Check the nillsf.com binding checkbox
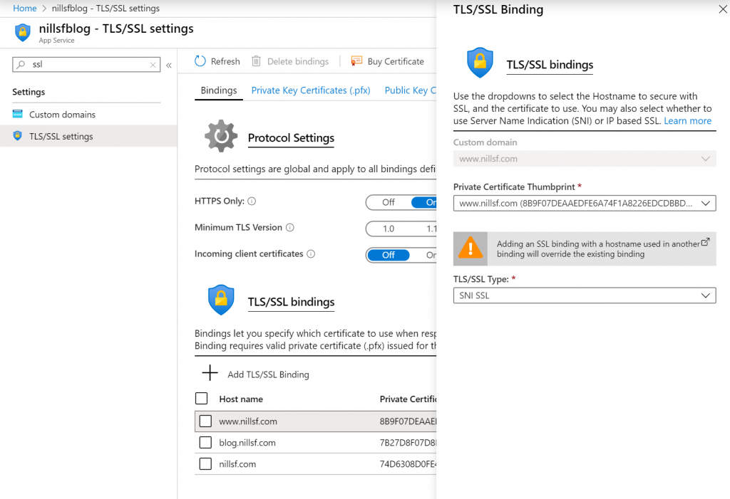Viewport: 730px width, 499px height. [205, 463]
